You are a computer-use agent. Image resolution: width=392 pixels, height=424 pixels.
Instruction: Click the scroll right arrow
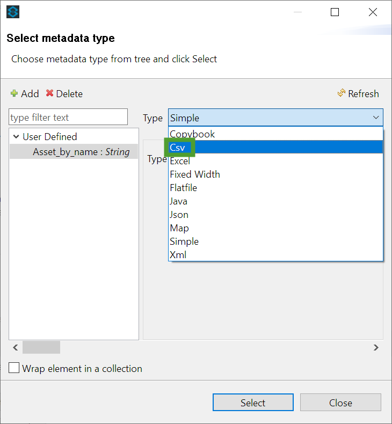(376, 347)
